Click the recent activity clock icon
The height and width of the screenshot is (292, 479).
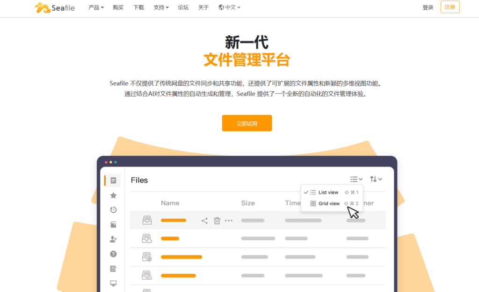coord(113,210)
